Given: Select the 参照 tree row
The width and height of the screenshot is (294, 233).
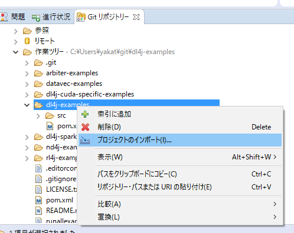Looking at the screenshot, I should point(42,31).
